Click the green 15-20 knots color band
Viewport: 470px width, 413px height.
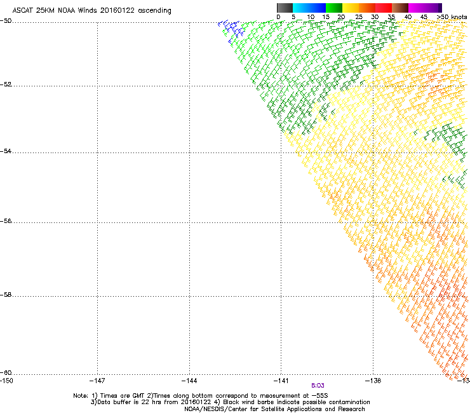pyautogui.click(x=334, y=8)
